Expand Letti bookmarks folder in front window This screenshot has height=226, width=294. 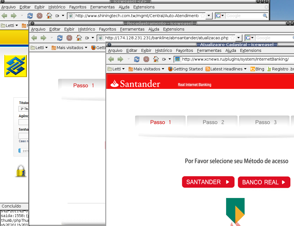point(116,69)
